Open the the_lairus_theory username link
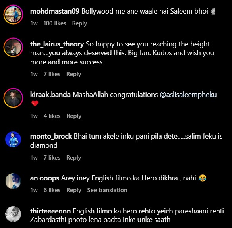 point(57,44)
